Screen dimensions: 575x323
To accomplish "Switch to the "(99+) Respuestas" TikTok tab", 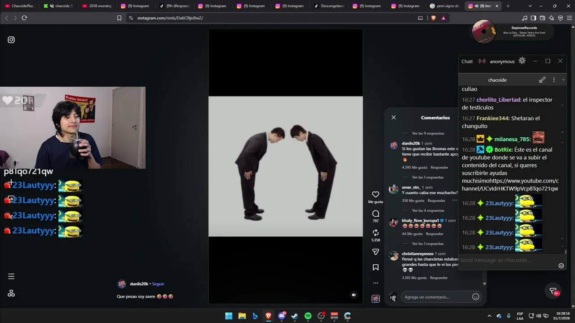I will coord(174,6).
